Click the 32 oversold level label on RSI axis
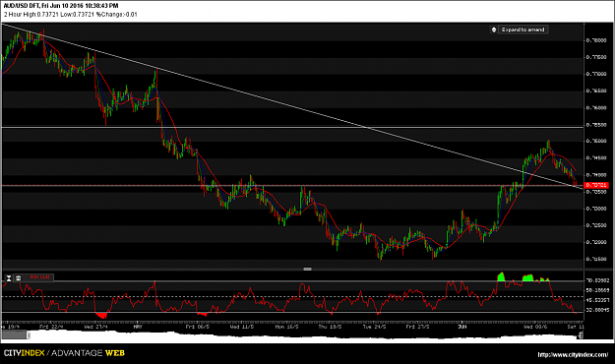The width and height of the screenshot is (615, 364). click(597, 310)
